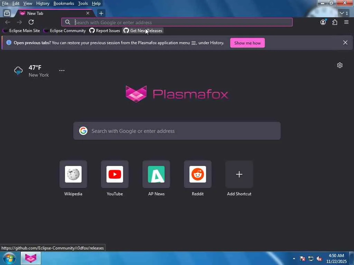Open the Tools menu
The width and height of the screenshot is (354, 265).
83,3
